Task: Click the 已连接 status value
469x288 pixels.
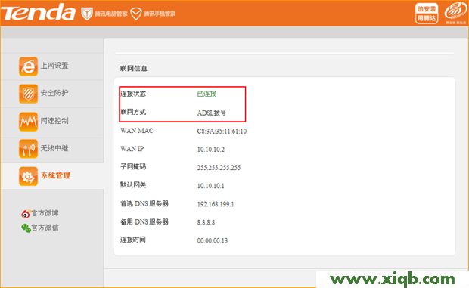Action: [x=207, y=94]
